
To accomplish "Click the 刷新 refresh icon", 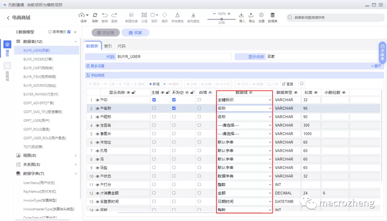I will click(x=95, y=15).
